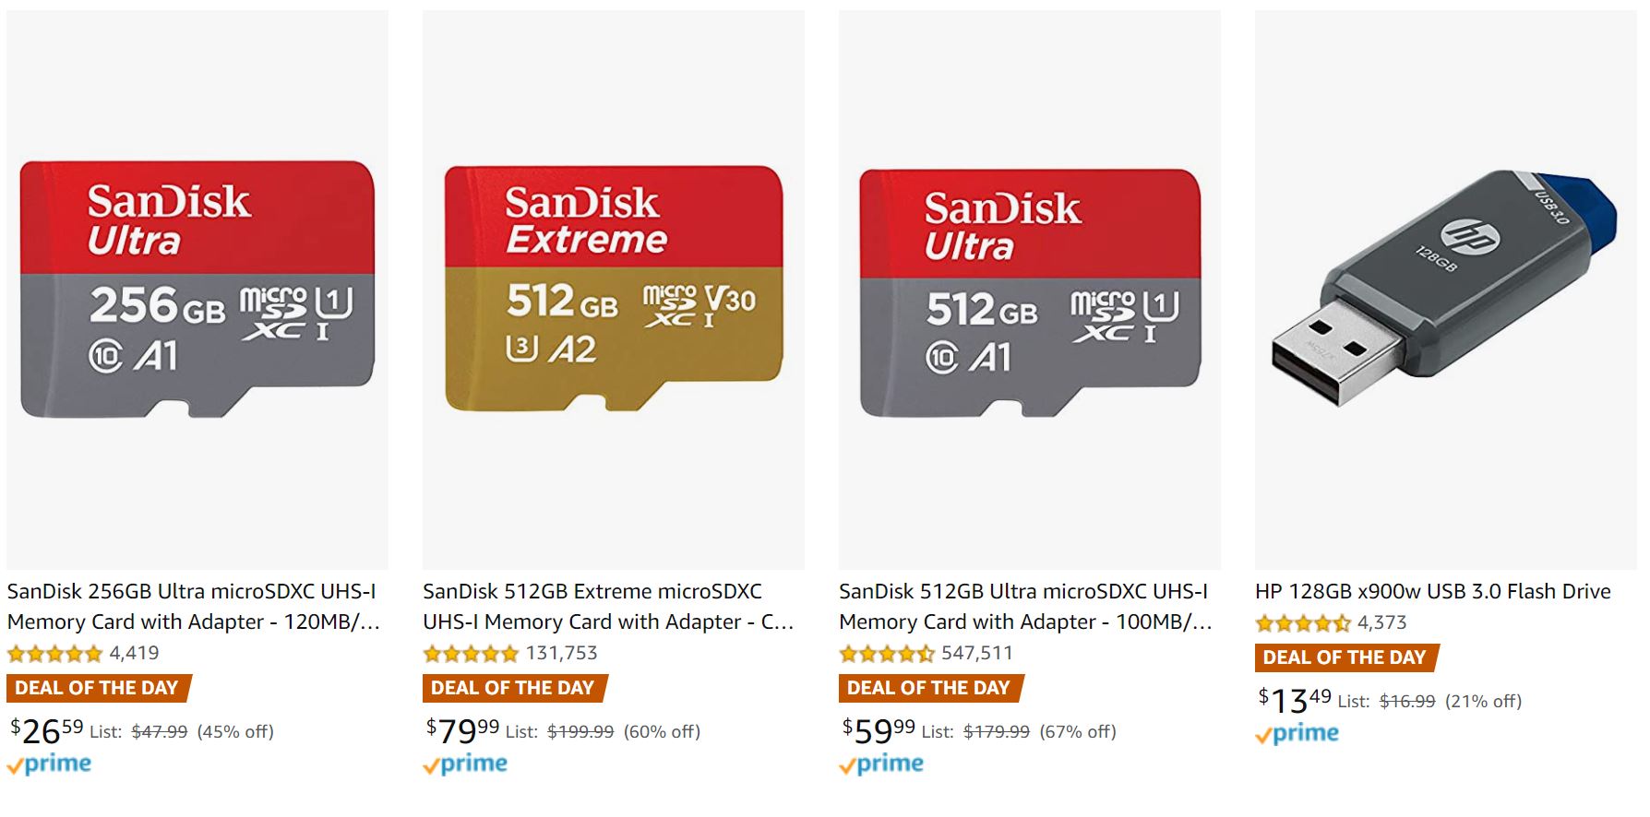Click Deal of the Day badge for $79.99 item
Viewport: 1650px width, 817px height.
[513, 689]
